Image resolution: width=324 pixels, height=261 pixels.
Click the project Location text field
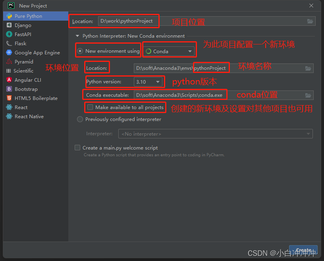pos(207,21)
